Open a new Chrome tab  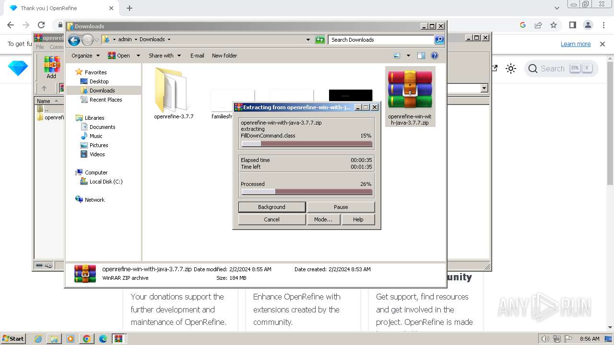[x=129, y=8]
